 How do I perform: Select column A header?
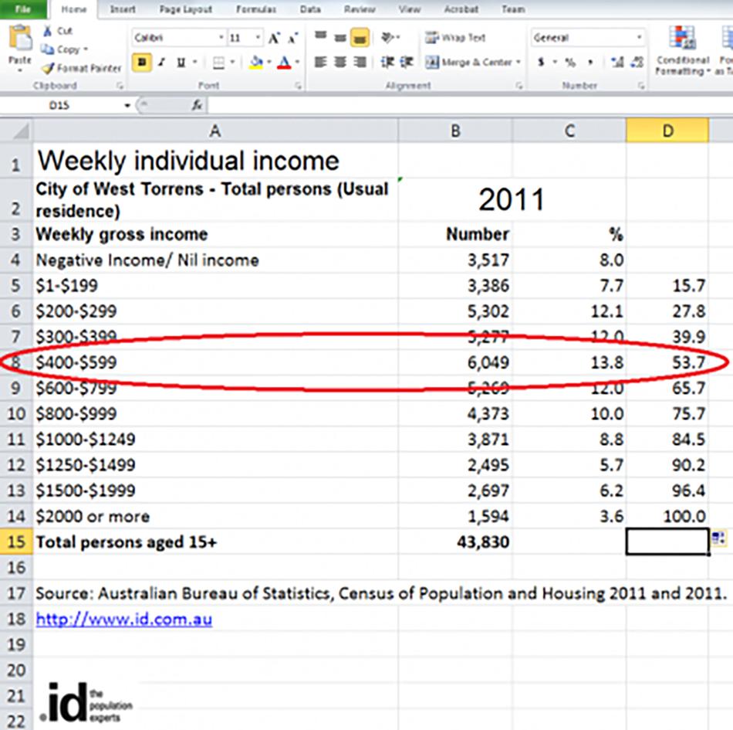click(x=215, y=131)
